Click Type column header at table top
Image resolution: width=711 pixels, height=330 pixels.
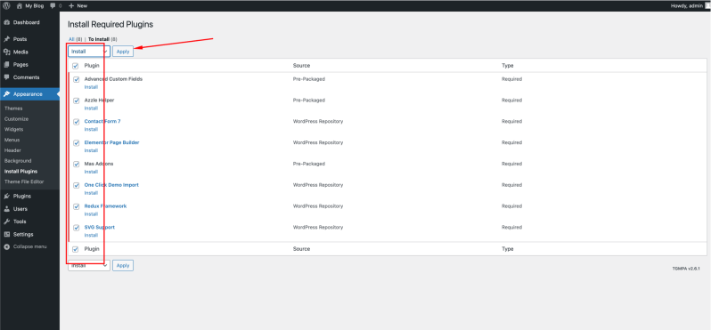click(507, 66)
